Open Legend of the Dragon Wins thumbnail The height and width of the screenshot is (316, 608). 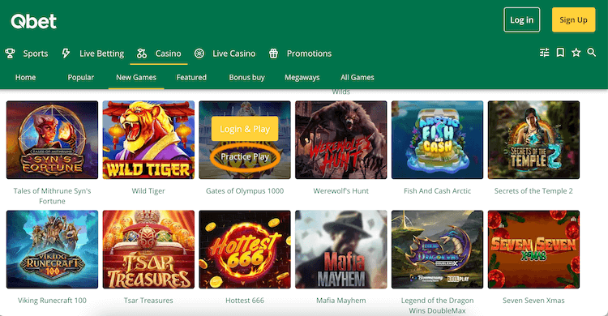click(438, 250)
